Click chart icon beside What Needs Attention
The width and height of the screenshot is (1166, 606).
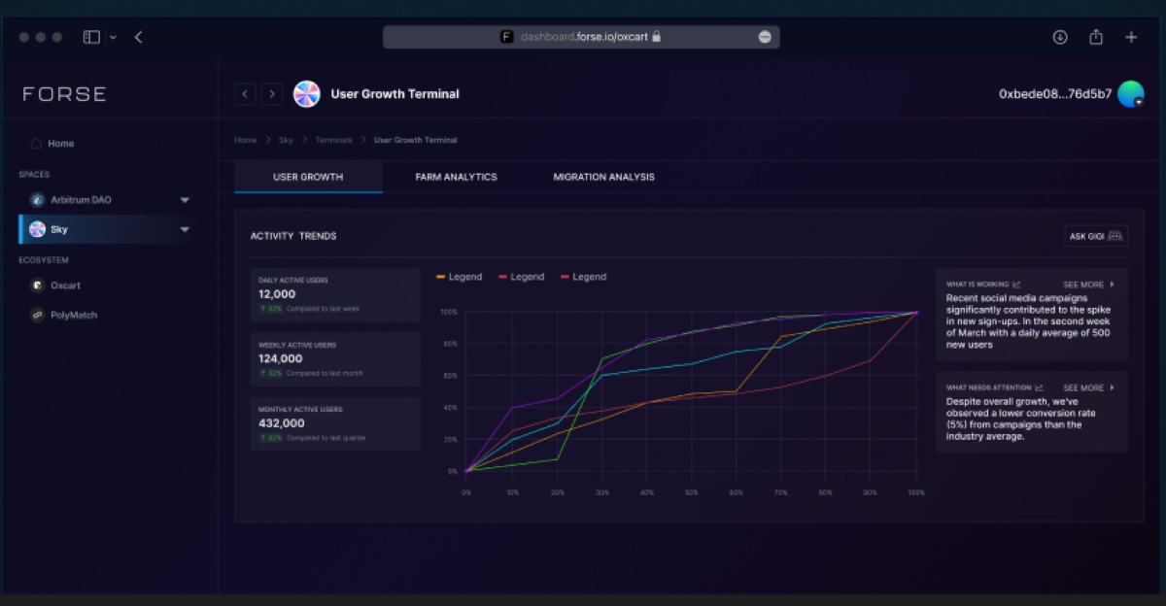[1039, 387]
